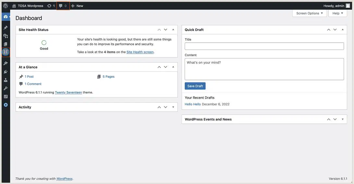Open the Tools wrench sidebar icon
The height and width of the screenshot is (184, 354).
click(x=6, y=88)
